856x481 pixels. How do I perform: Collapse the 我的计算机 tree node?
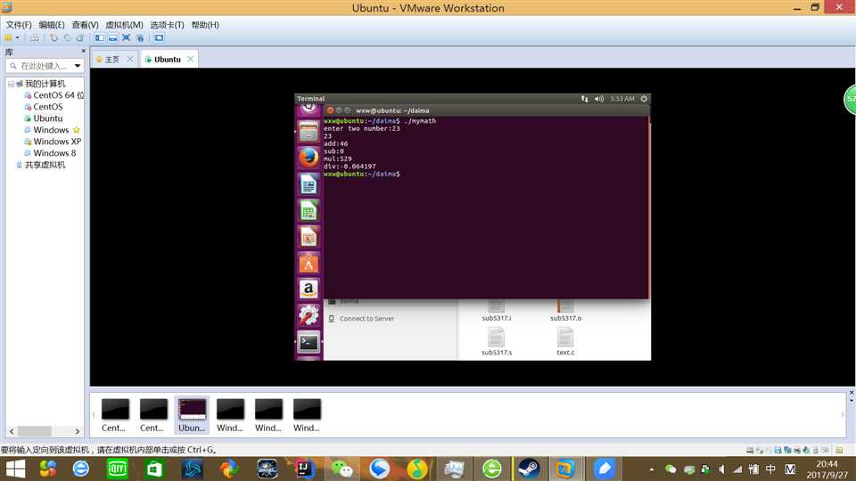11,84
